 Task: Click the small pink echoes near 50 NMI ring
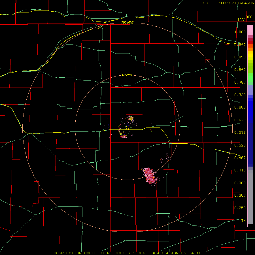[165, 157]
